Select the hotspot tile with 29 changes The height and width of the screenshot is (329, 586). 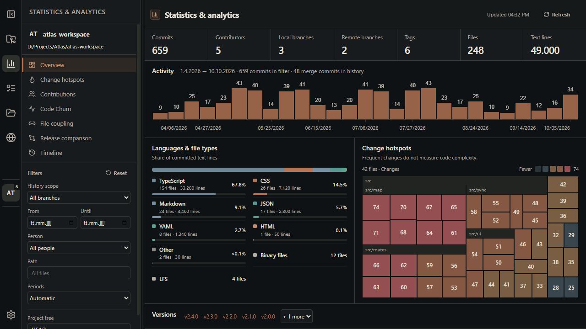(571, 235)
